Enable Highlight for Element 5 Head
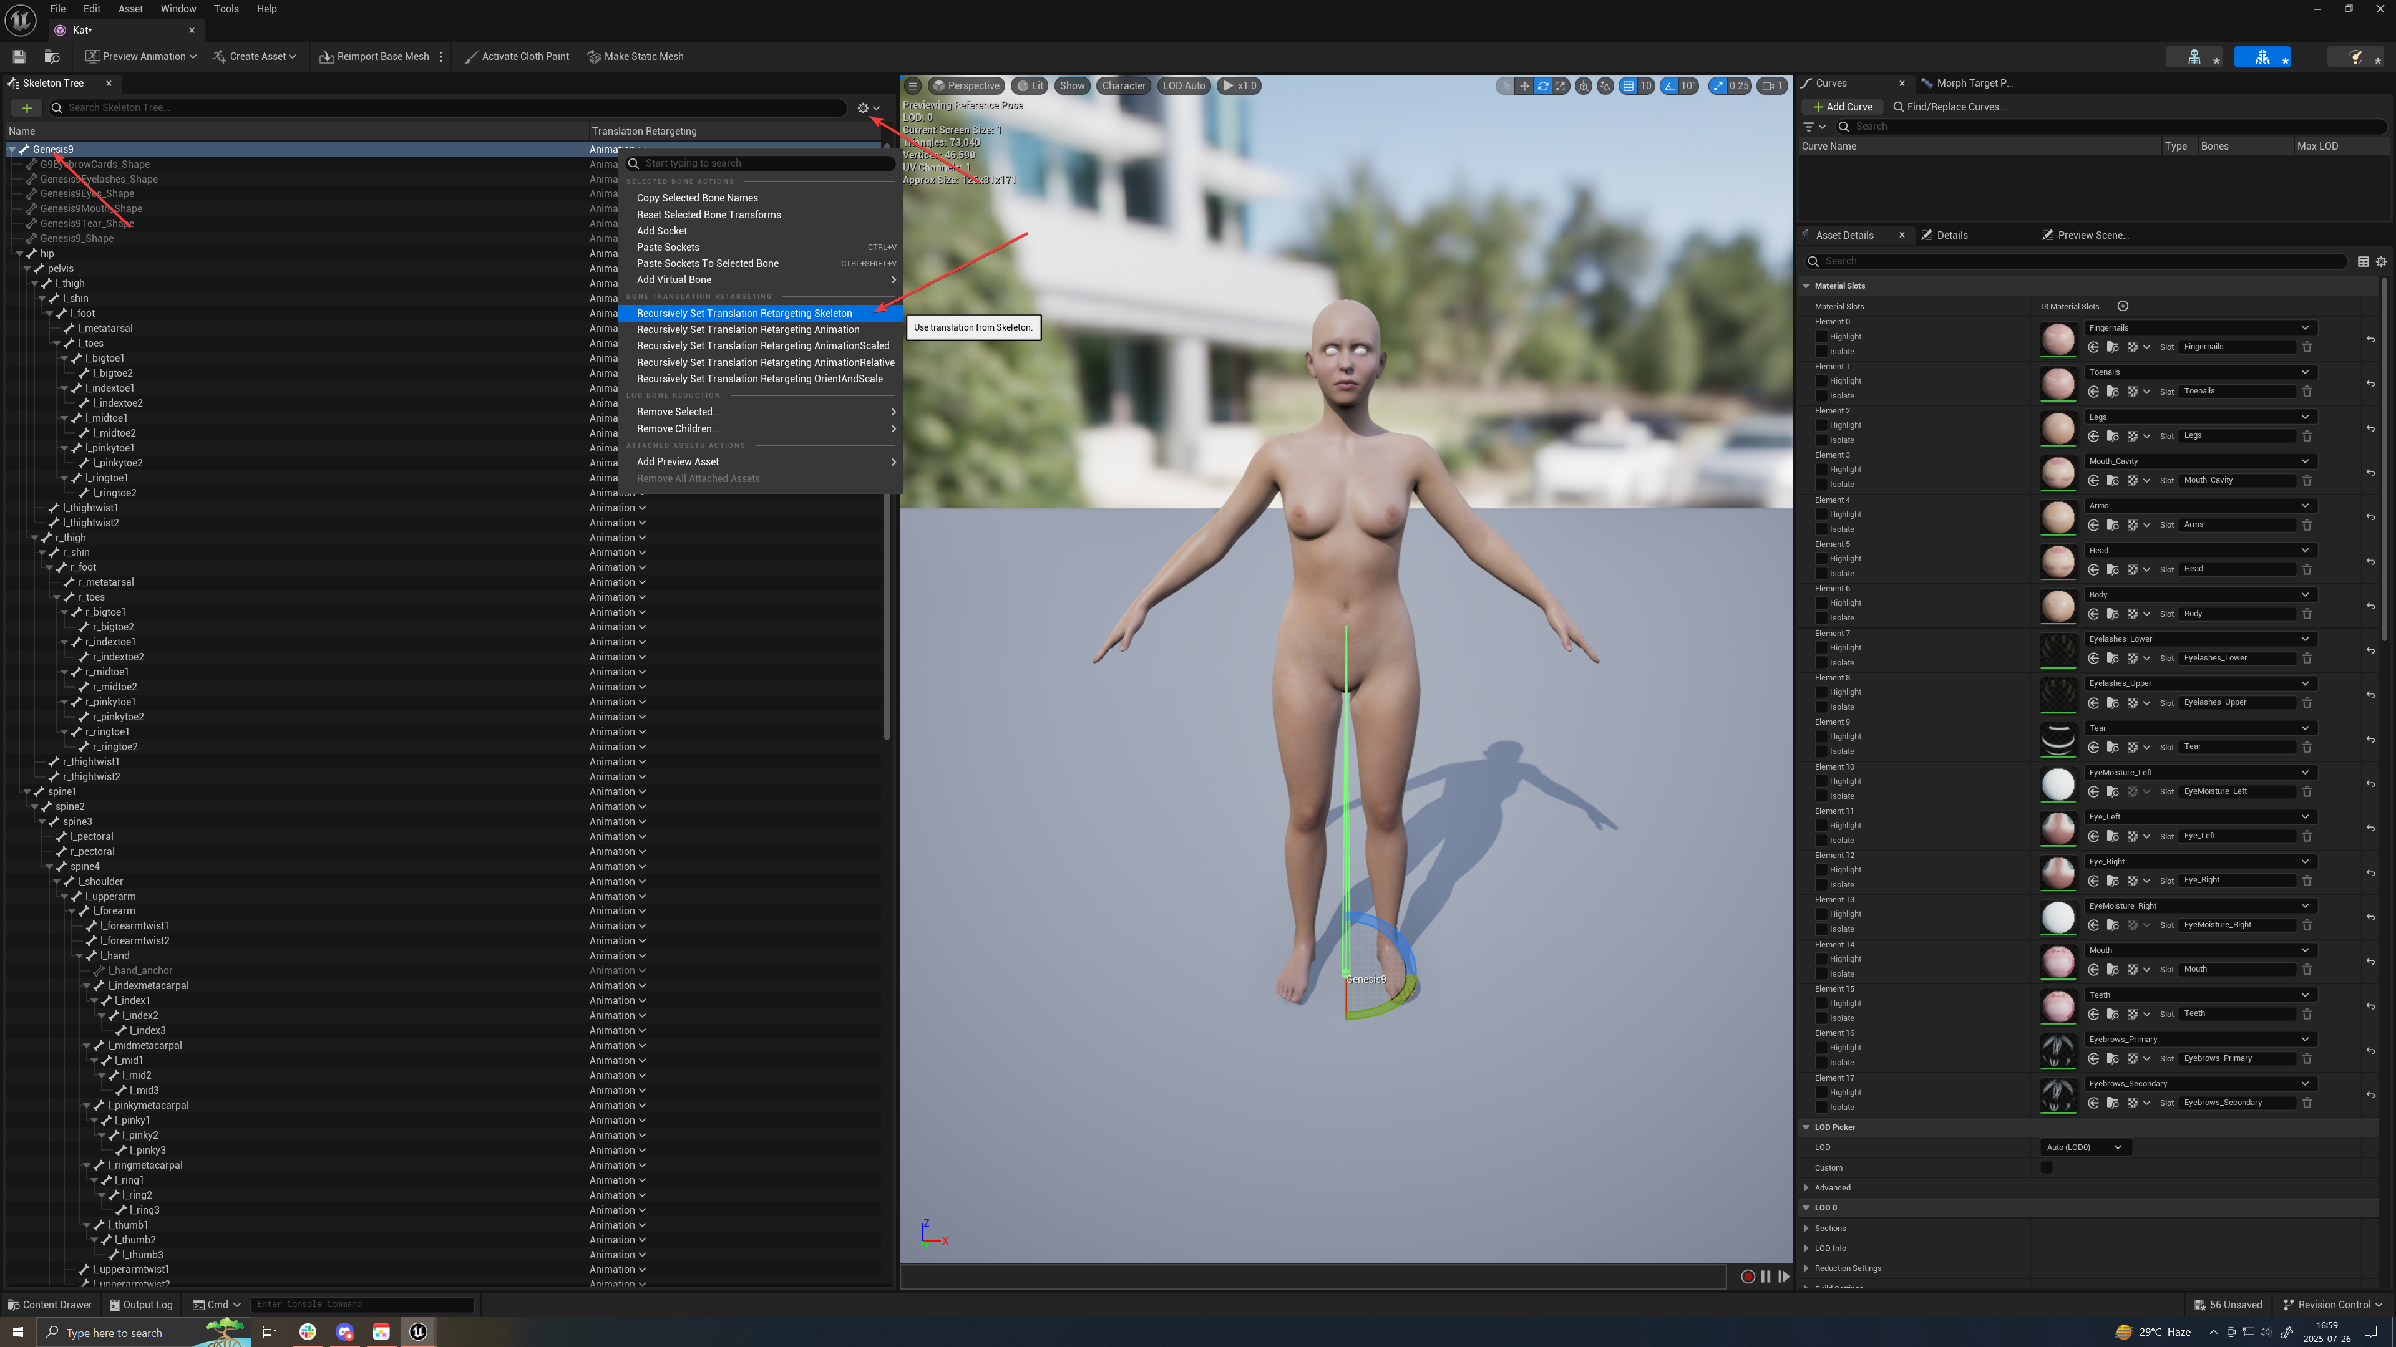2396x1347 pixels. [1821, 559]
